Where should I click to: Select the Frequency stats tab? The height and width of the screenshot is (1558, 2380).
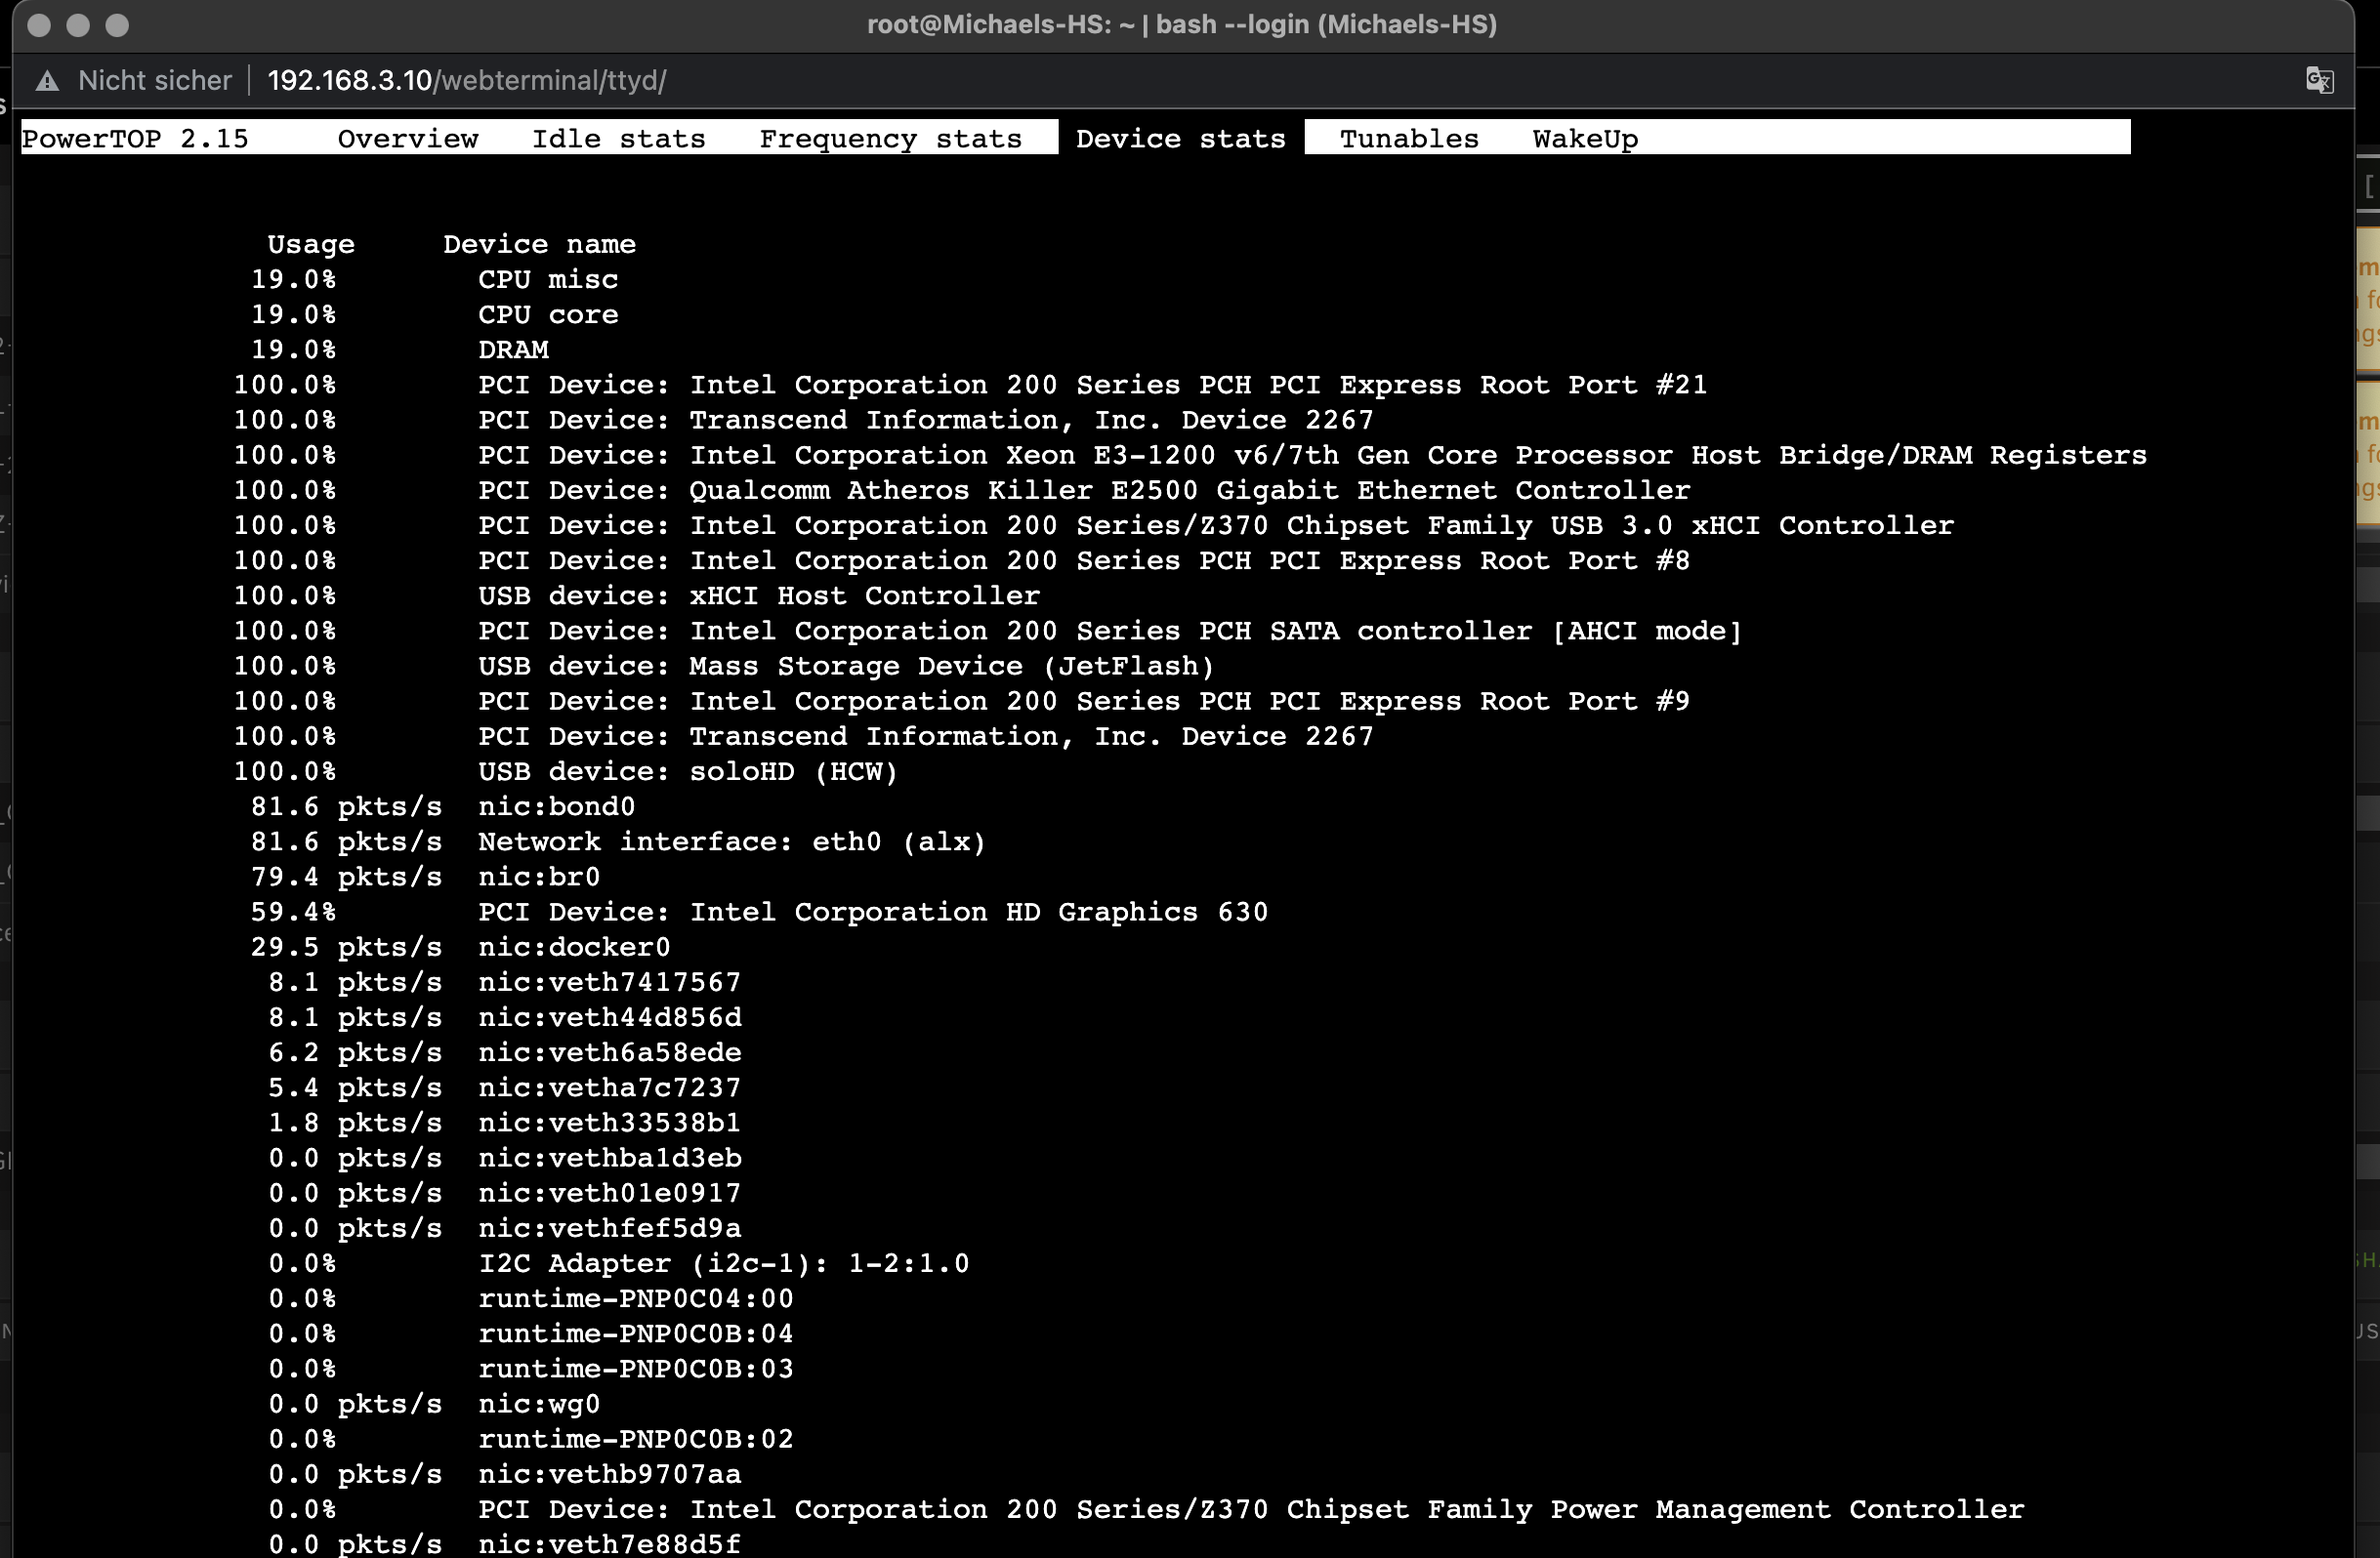point(890,138)
